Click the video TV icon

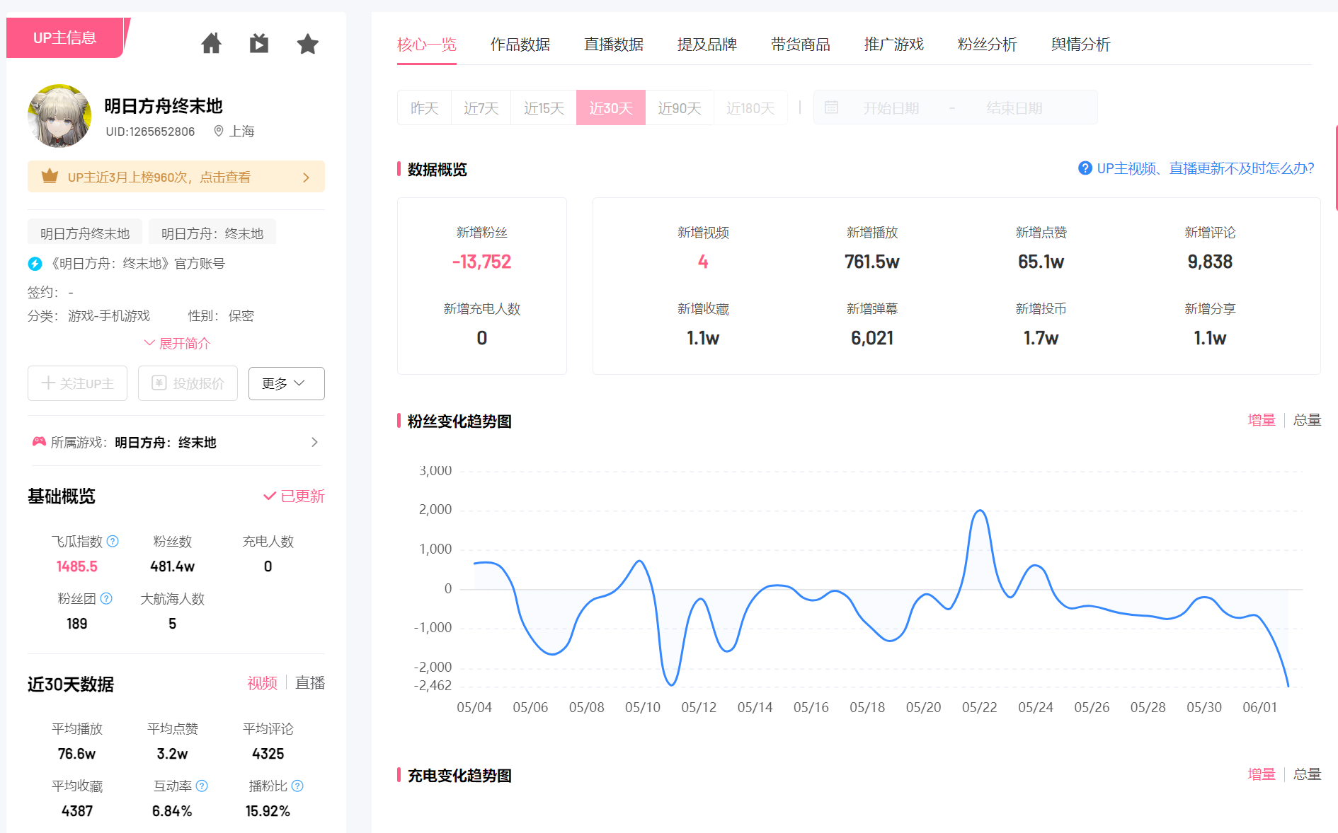pos(259,44)
